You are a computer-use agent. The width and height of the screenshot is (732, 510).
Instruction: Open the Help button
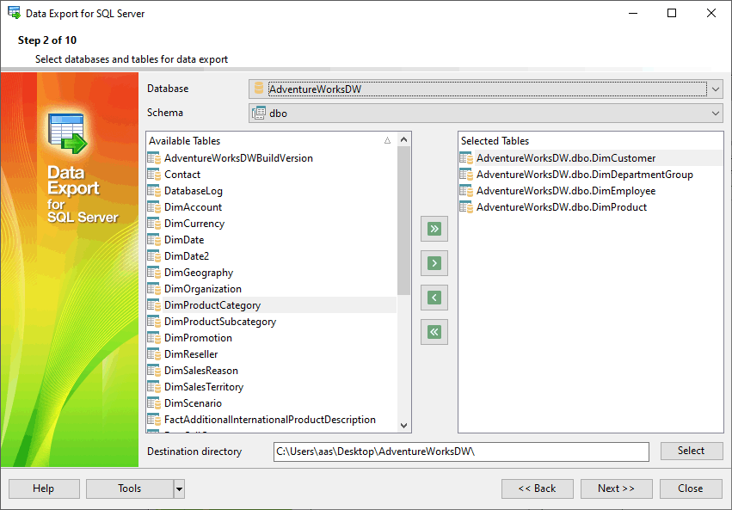pos(43,488)
